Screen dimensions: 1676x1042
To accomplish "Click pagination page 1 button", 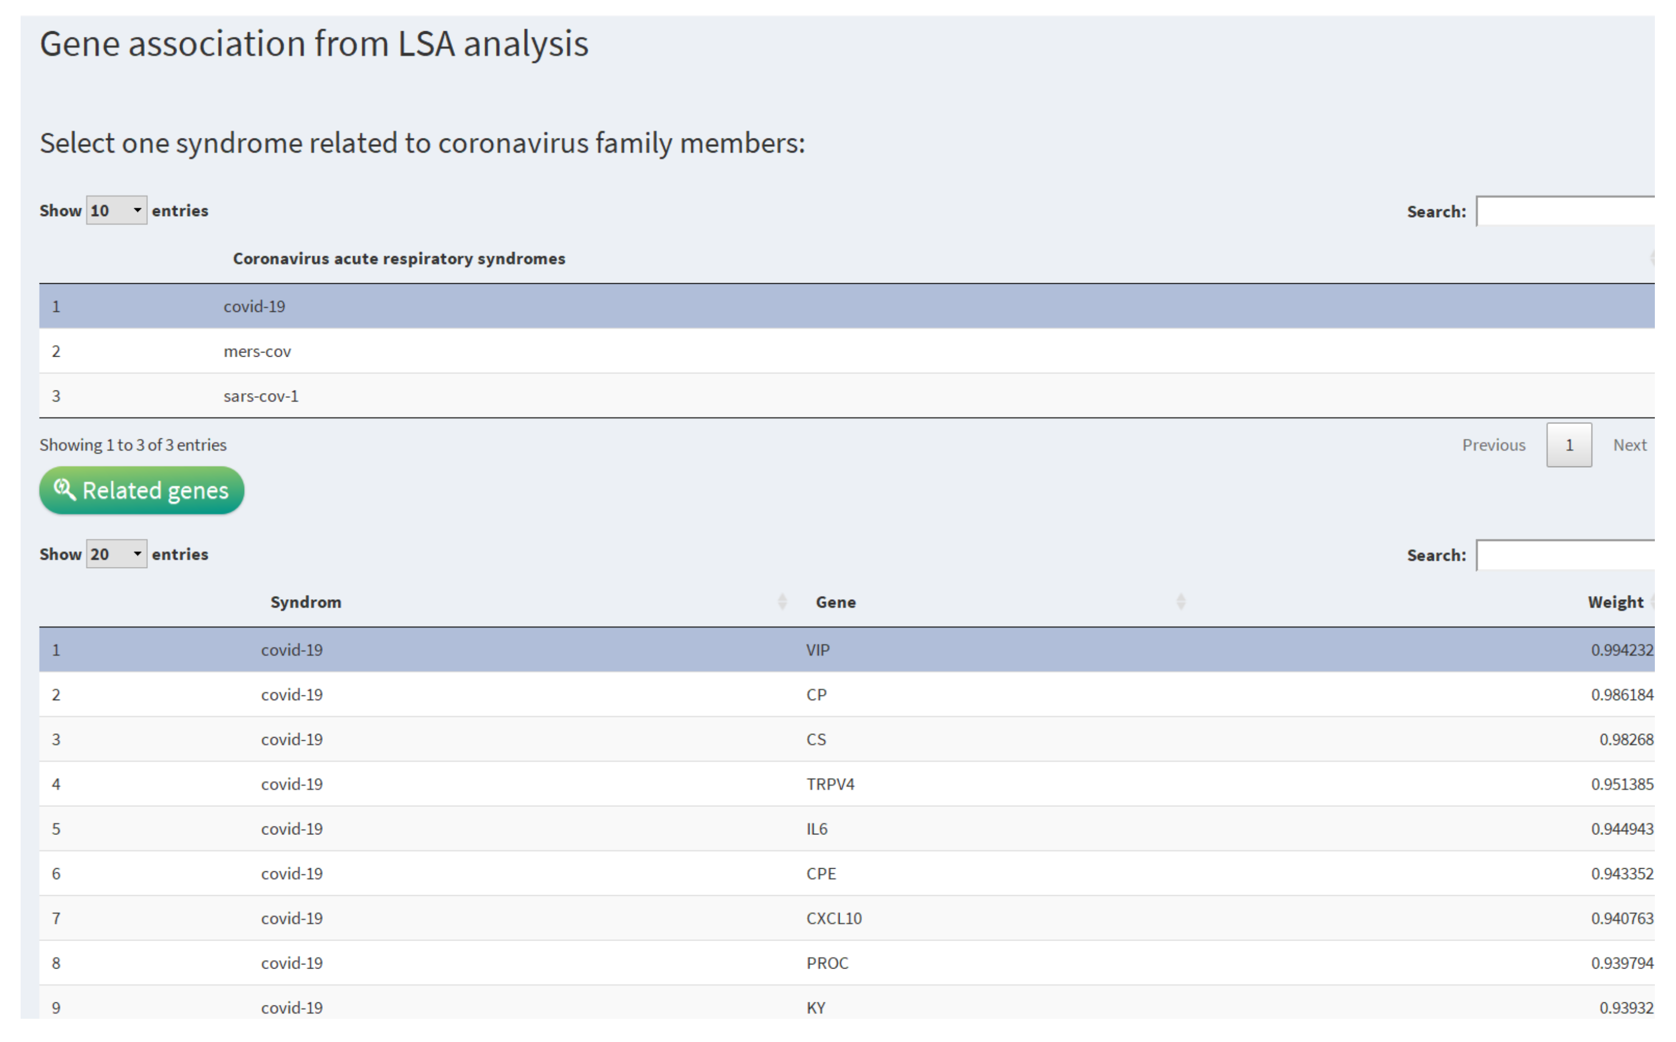I will tap(1569, 445).
